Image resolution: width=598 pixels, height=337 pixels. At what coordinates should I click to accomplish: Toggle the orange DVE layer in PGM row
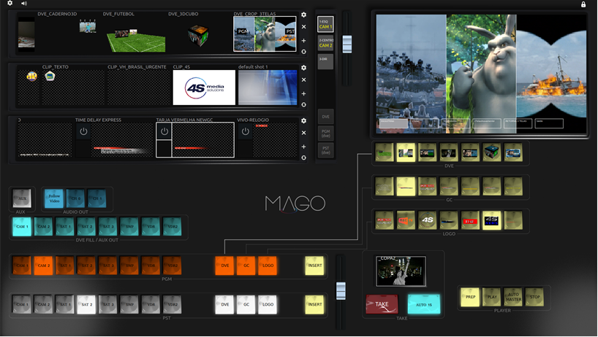[x=224, y=266]
